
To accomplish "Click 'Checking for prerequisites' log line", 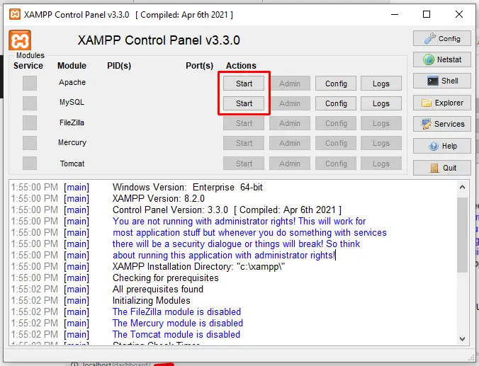I will 166,278.
